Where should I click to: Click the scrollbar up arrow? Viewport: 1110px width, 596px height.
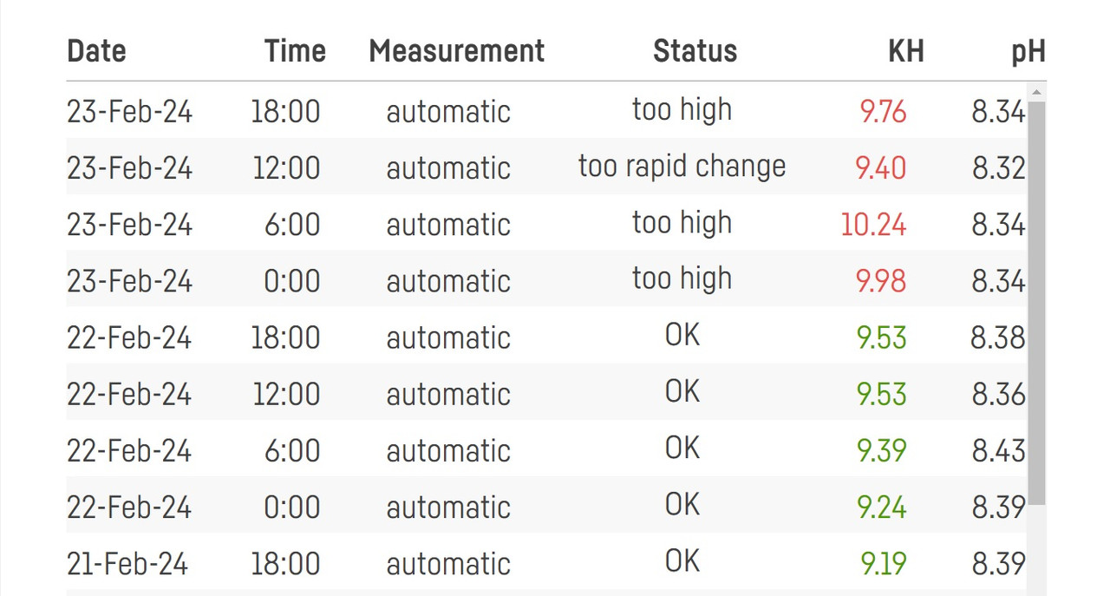(x=1036, y=91)
